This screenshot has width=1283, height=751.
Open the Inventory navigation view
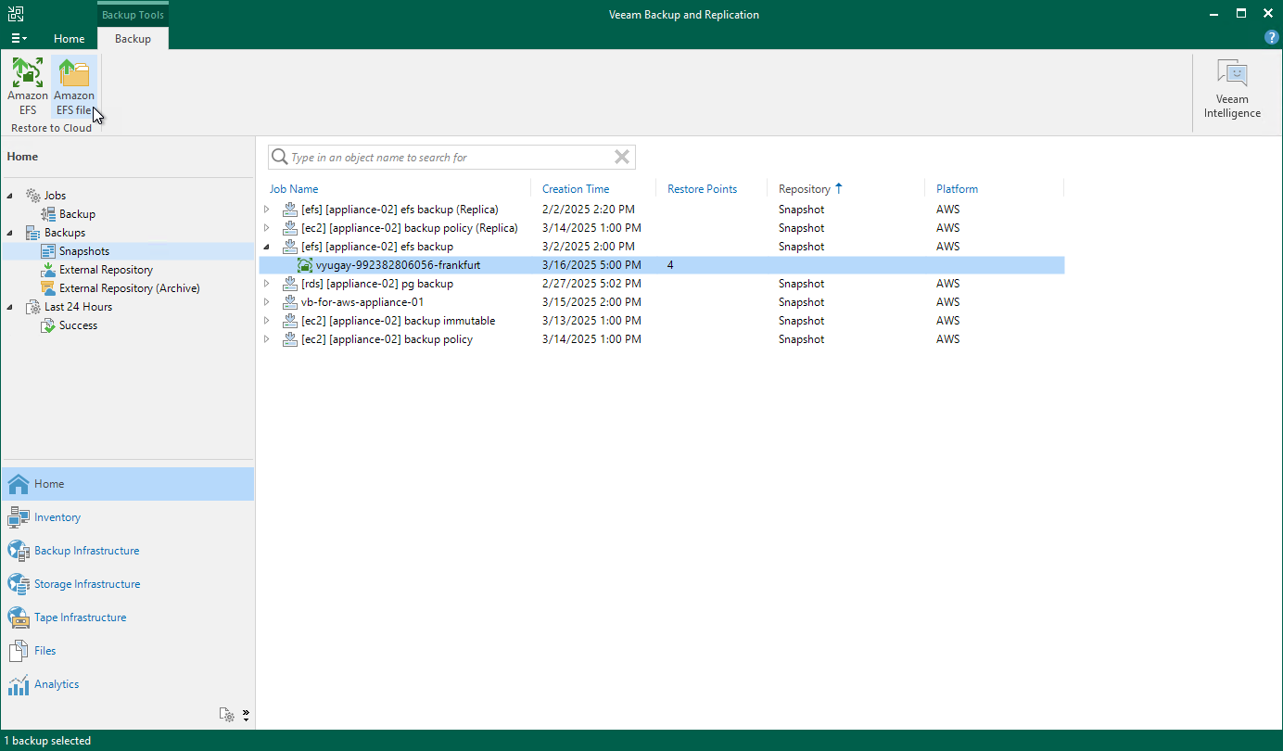tap(128, 517)
